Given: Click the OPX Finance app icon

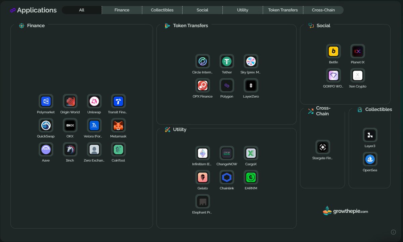Looking at the screenshot, I should tap(203, 85).
